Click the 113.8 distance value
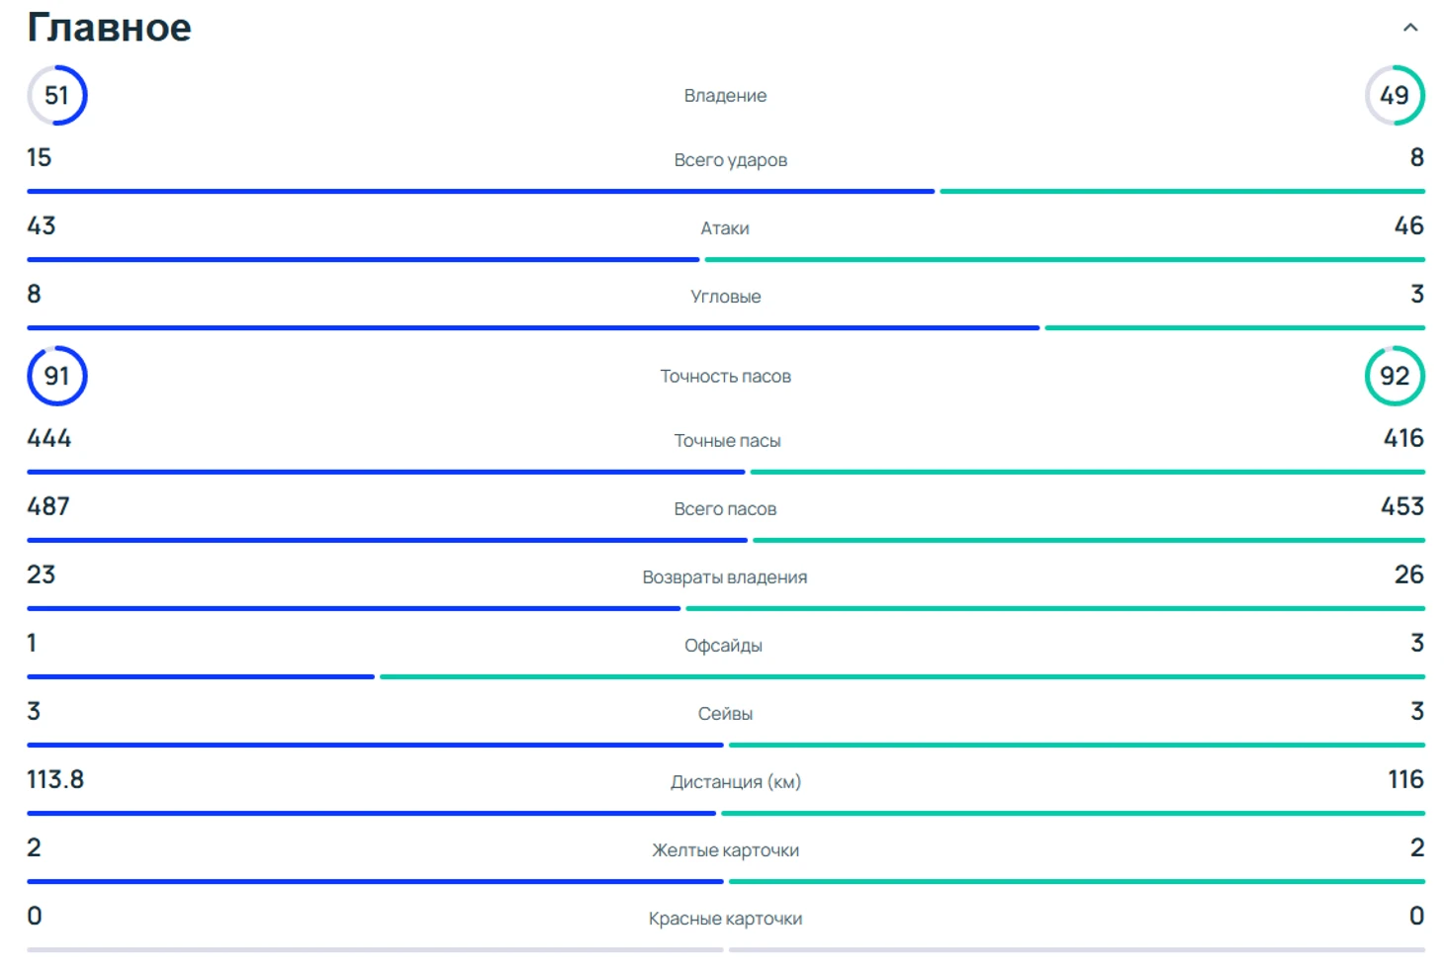The width and height of the screenshot is (1444, 973). click(x=55, y=779)
